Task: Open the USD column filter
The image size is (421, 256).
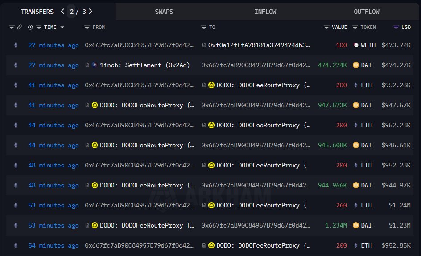Action: pos(396,27)
